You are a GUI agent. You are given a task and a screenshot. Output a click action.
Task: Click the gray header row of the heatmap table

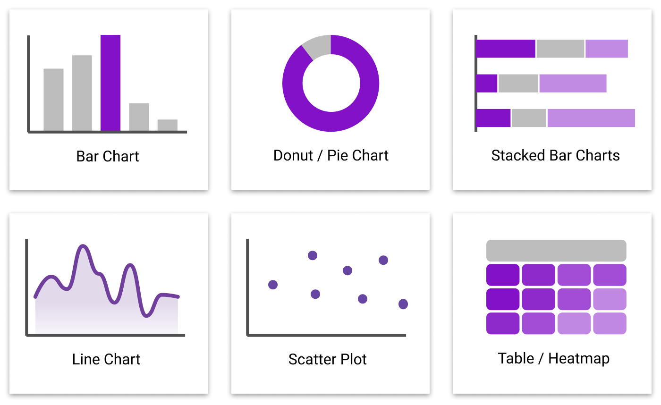[556, 251]
